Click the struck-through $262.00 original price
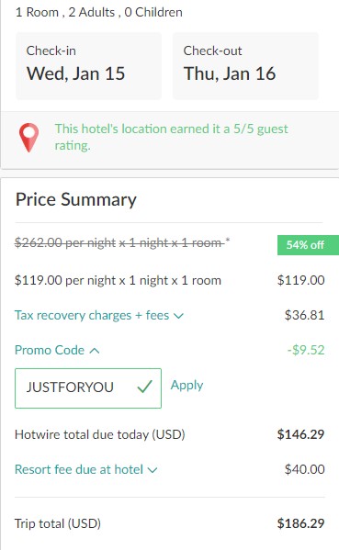The height and width of the screenshot is (550, 339). click(x=119, y=242)
